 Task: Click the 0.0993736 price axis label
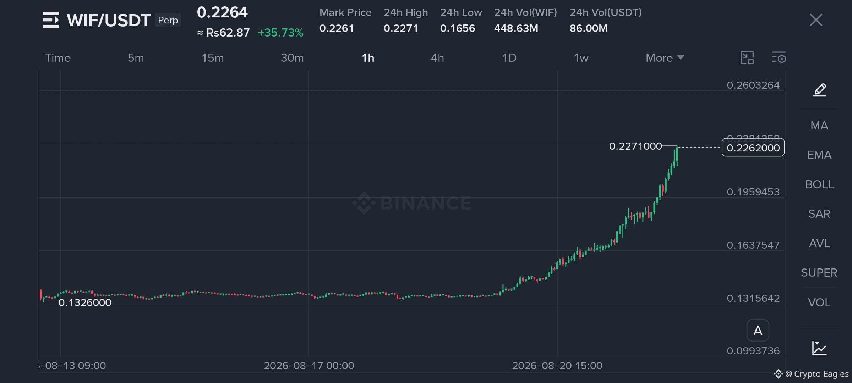pyautogui.click(x=753, y=351)
